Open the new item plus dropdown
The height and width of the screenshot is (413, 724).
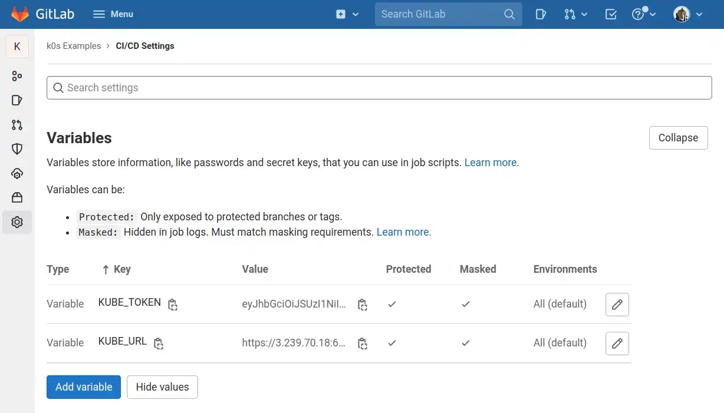tap(347, 14)
